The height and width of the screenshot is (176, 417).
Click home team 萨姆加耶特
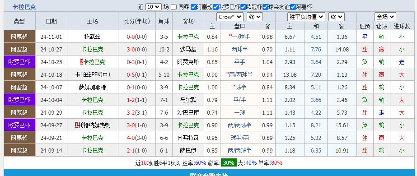click(92, 88)
